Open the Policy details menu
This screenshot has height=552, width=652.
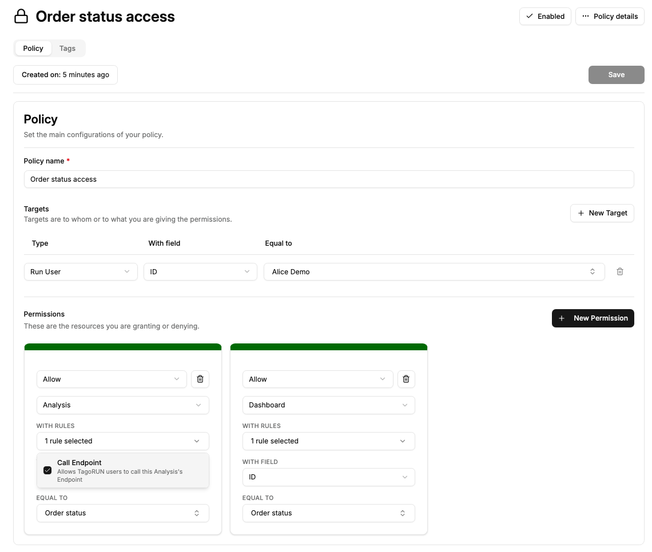(x=610, y=17)
